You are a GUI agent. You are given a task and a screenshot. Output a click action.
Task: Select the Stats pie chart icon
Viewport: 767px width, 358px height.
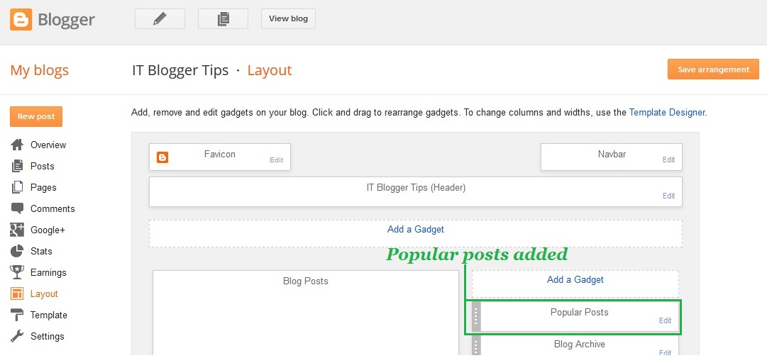point(17,251)
